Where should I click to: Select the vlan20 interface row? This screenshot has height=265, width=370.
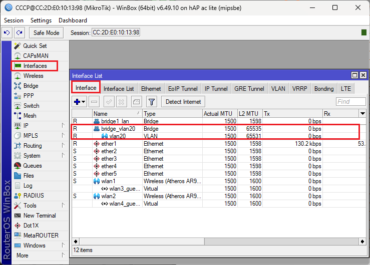pyautogui.click(x=219, y=136)
